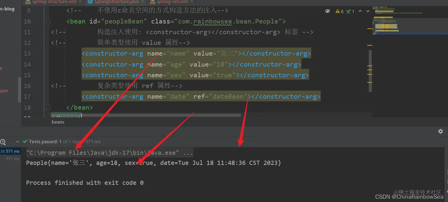Close the SpringStructure.java tab
This screenshot has width=448, height=202.
[142, 2]
